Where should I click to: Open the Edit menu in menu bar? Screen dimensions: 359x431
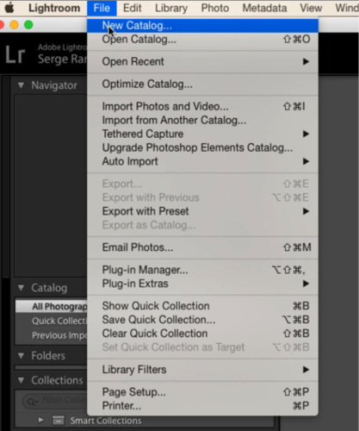click(x=133, y=8)
